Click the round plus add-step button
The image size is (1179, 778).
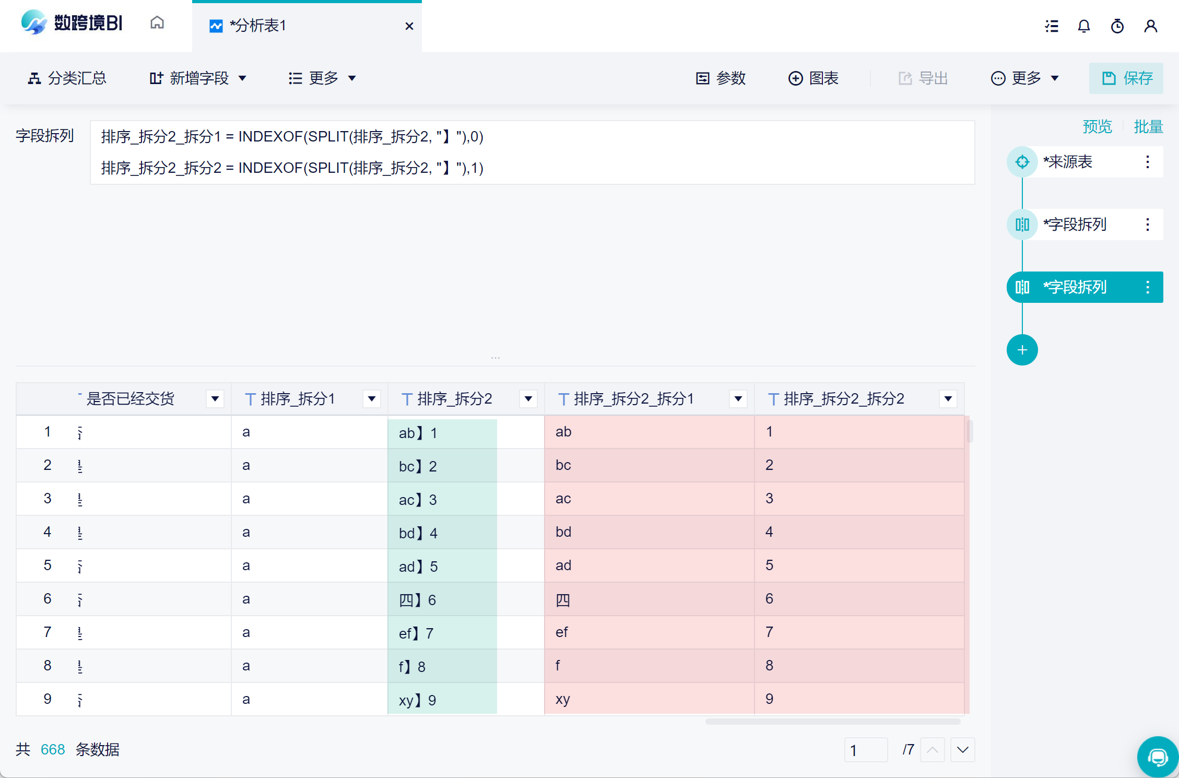pyautogui.click(x=1022, y=350)
